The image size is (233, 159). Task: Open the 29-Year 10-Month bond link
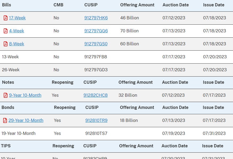[x=26, y=120]
